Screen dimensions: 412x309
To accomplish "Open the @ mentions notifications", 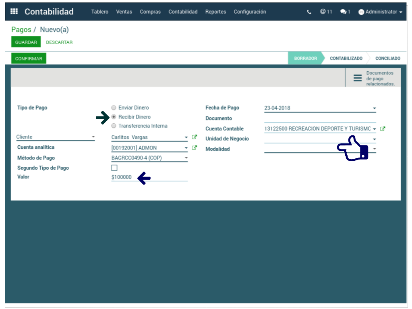I will click(x=326, y=12).
